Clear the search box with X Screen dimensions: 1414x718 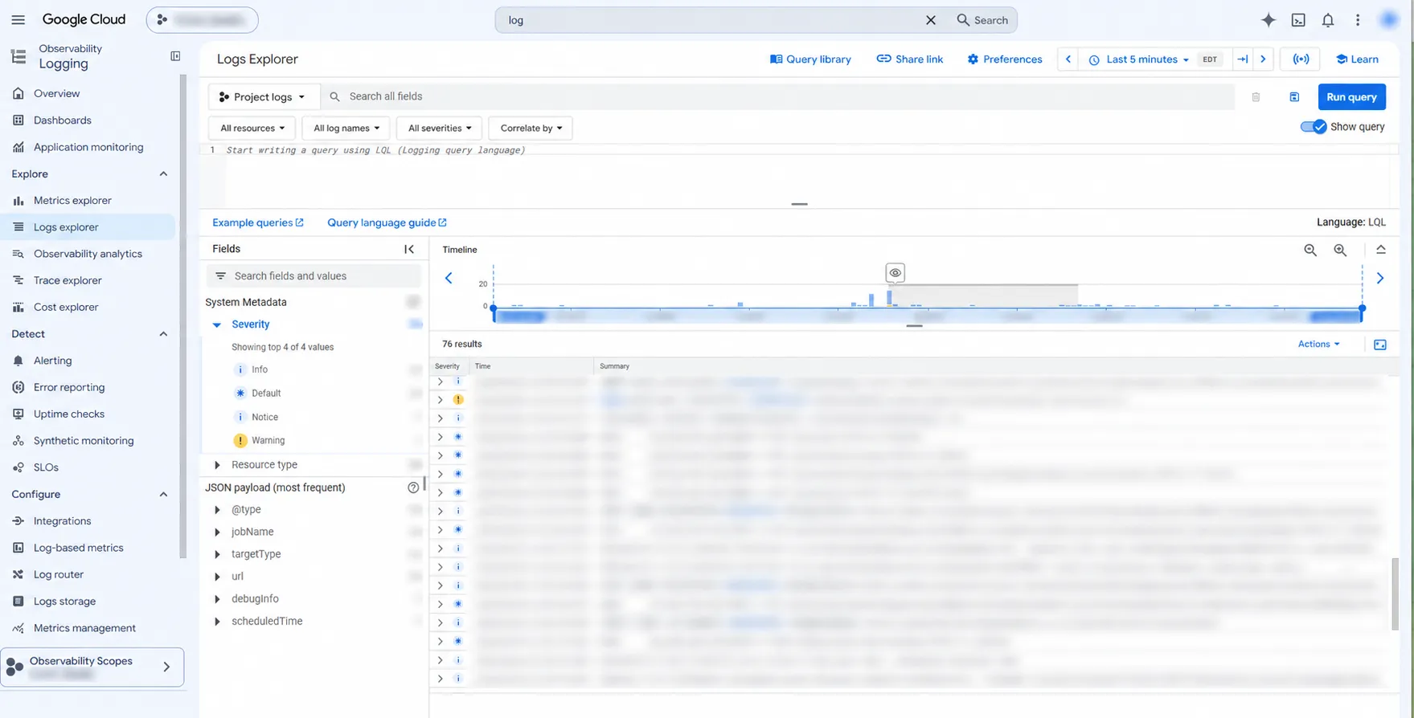click(x=930, y=20)
